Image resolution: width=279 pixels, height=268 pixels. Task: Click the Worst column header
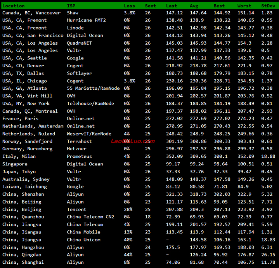click(244, 6)
